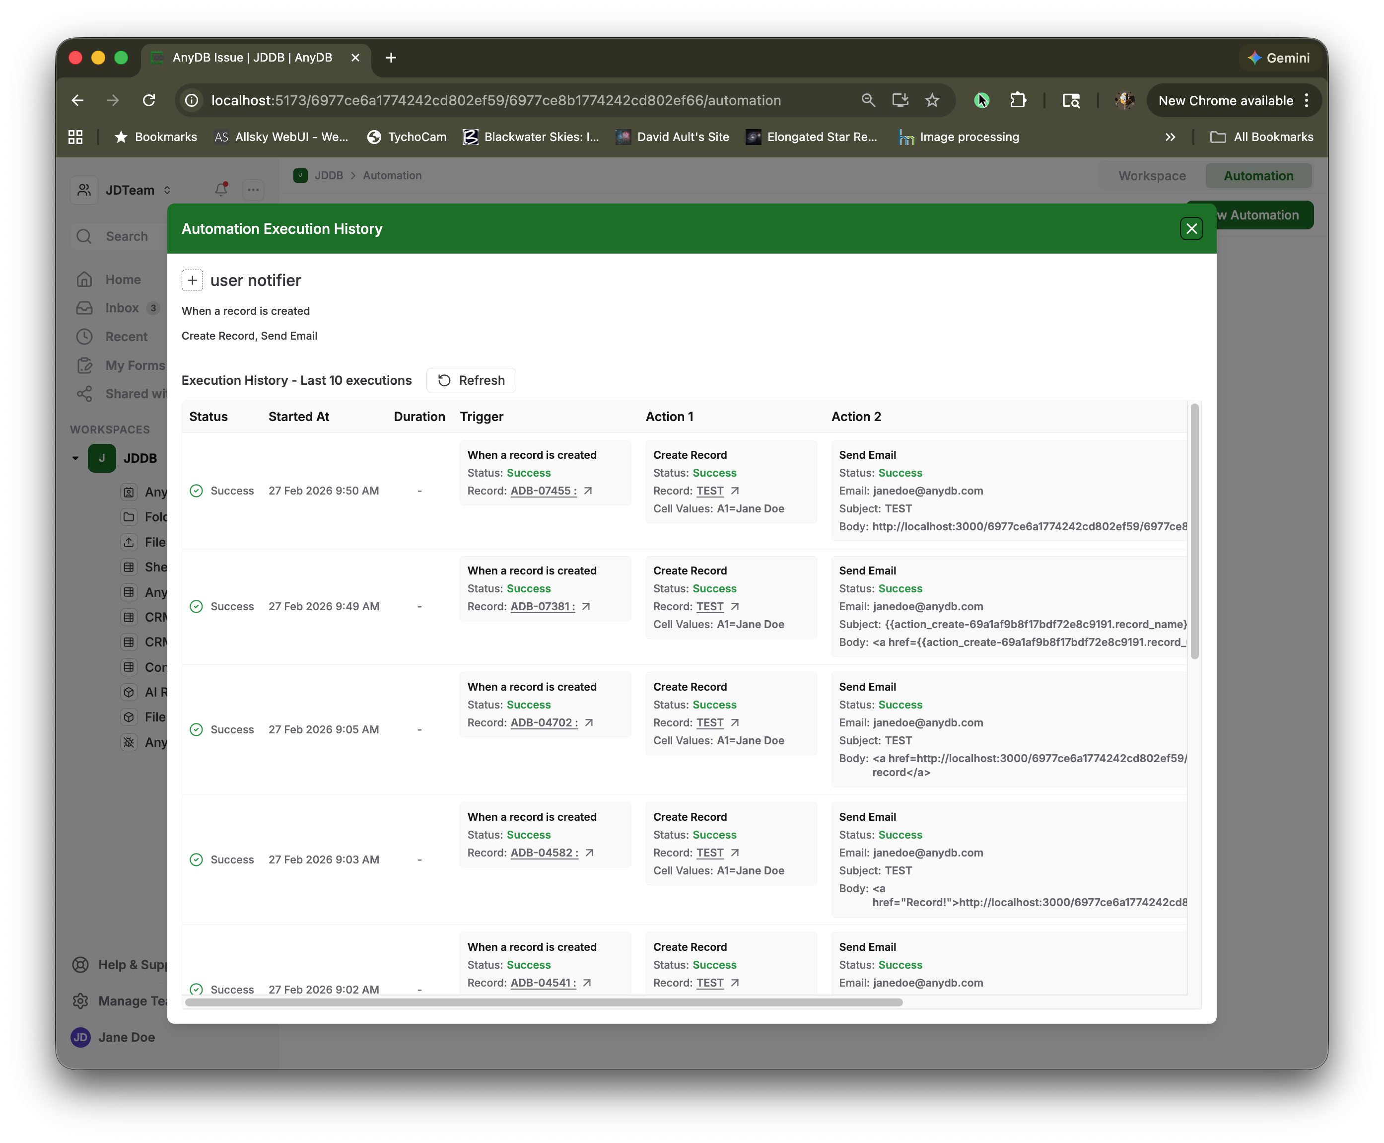The width and height of the screenshot is (1384, 1143).
Task: Open external link icon beside ADB-07455
Action: pos(588,491)
